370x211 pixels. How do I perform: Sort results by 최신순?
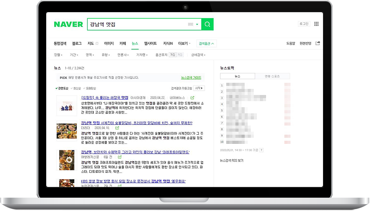[76, 88]
